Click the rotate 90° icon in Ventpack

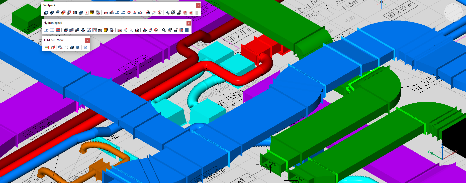click(160, 13)
